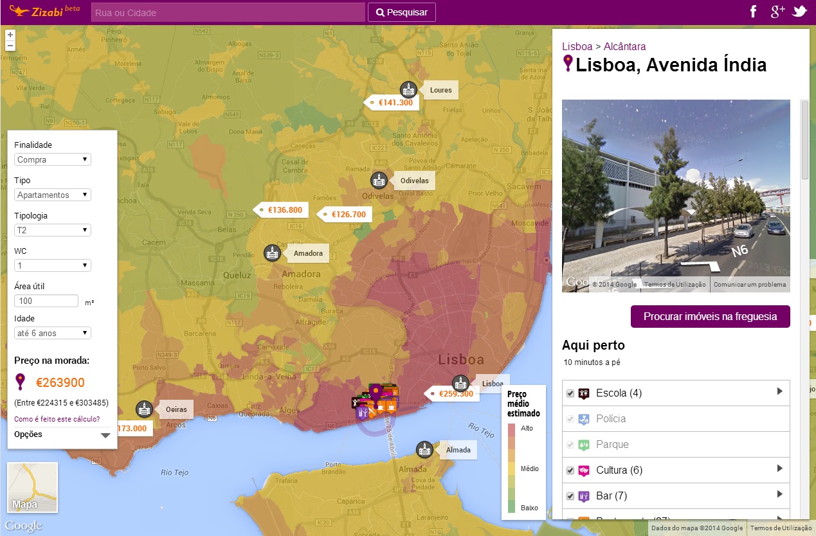The height and width of the screenshot is (536, 816).
Task: Open the WC dropdown showing 1
Action: click(x=53, y=265)
